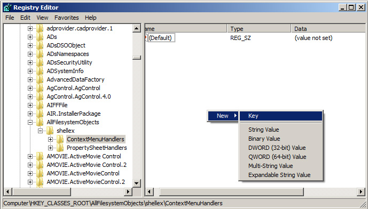Create a new Expandable String Value
Viewport: 368px width, 209px height.
coord(281,175)
